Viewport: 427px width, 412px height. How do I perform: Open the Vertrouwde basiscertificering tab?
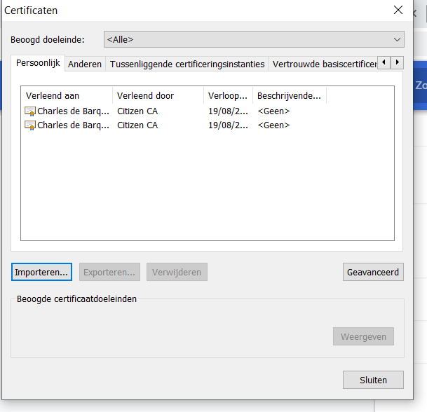323,64
